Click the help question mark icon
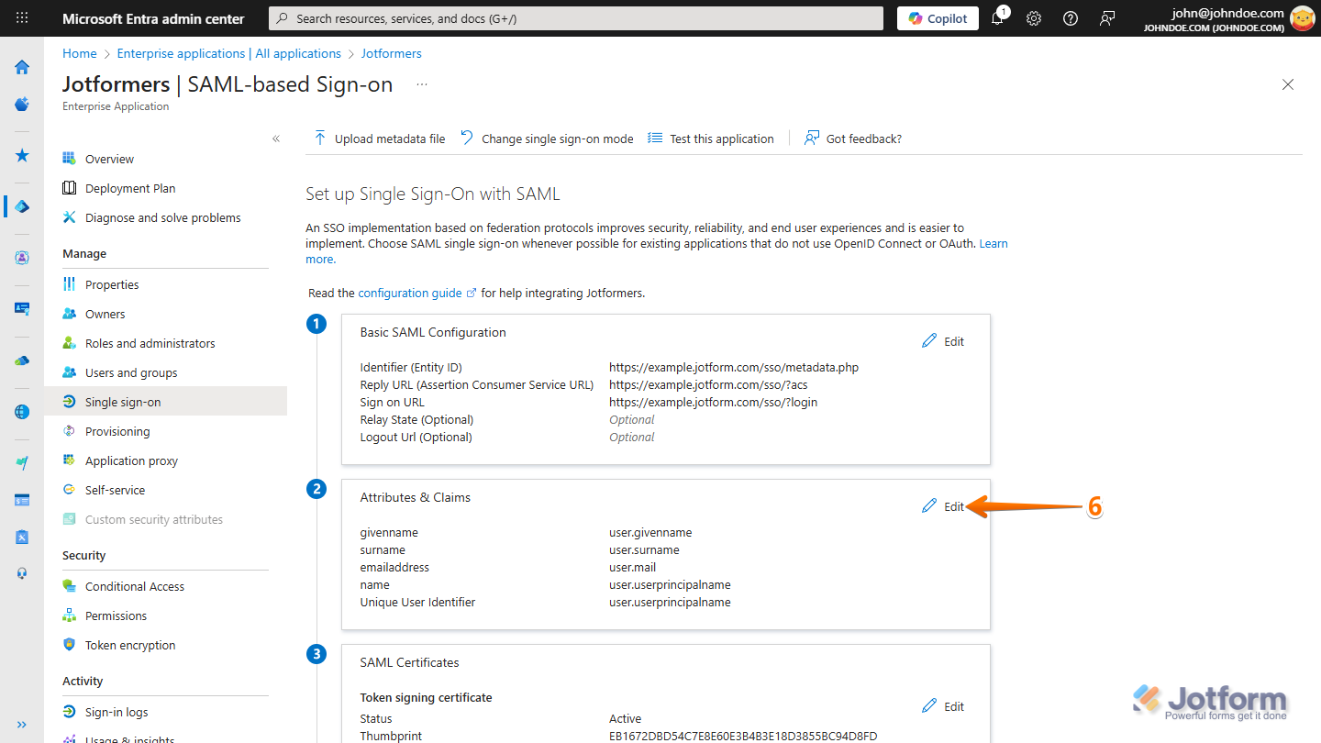1321x743 pixels. click(1070, 18)
